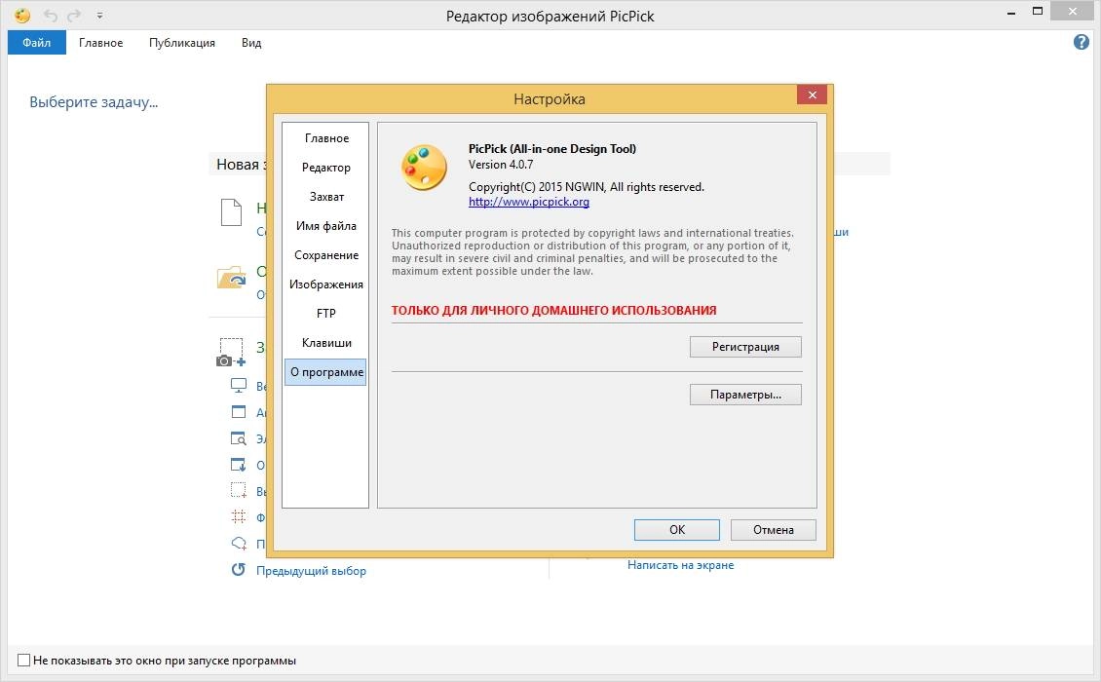Open the help question mark icon
1101x682 pixels.
pyautogui.click(x=1082, y=42)
